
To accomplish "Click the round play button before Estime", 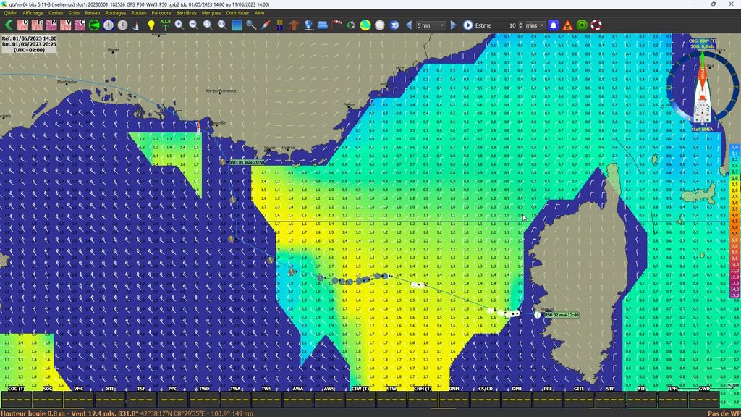I will point(468,25).
